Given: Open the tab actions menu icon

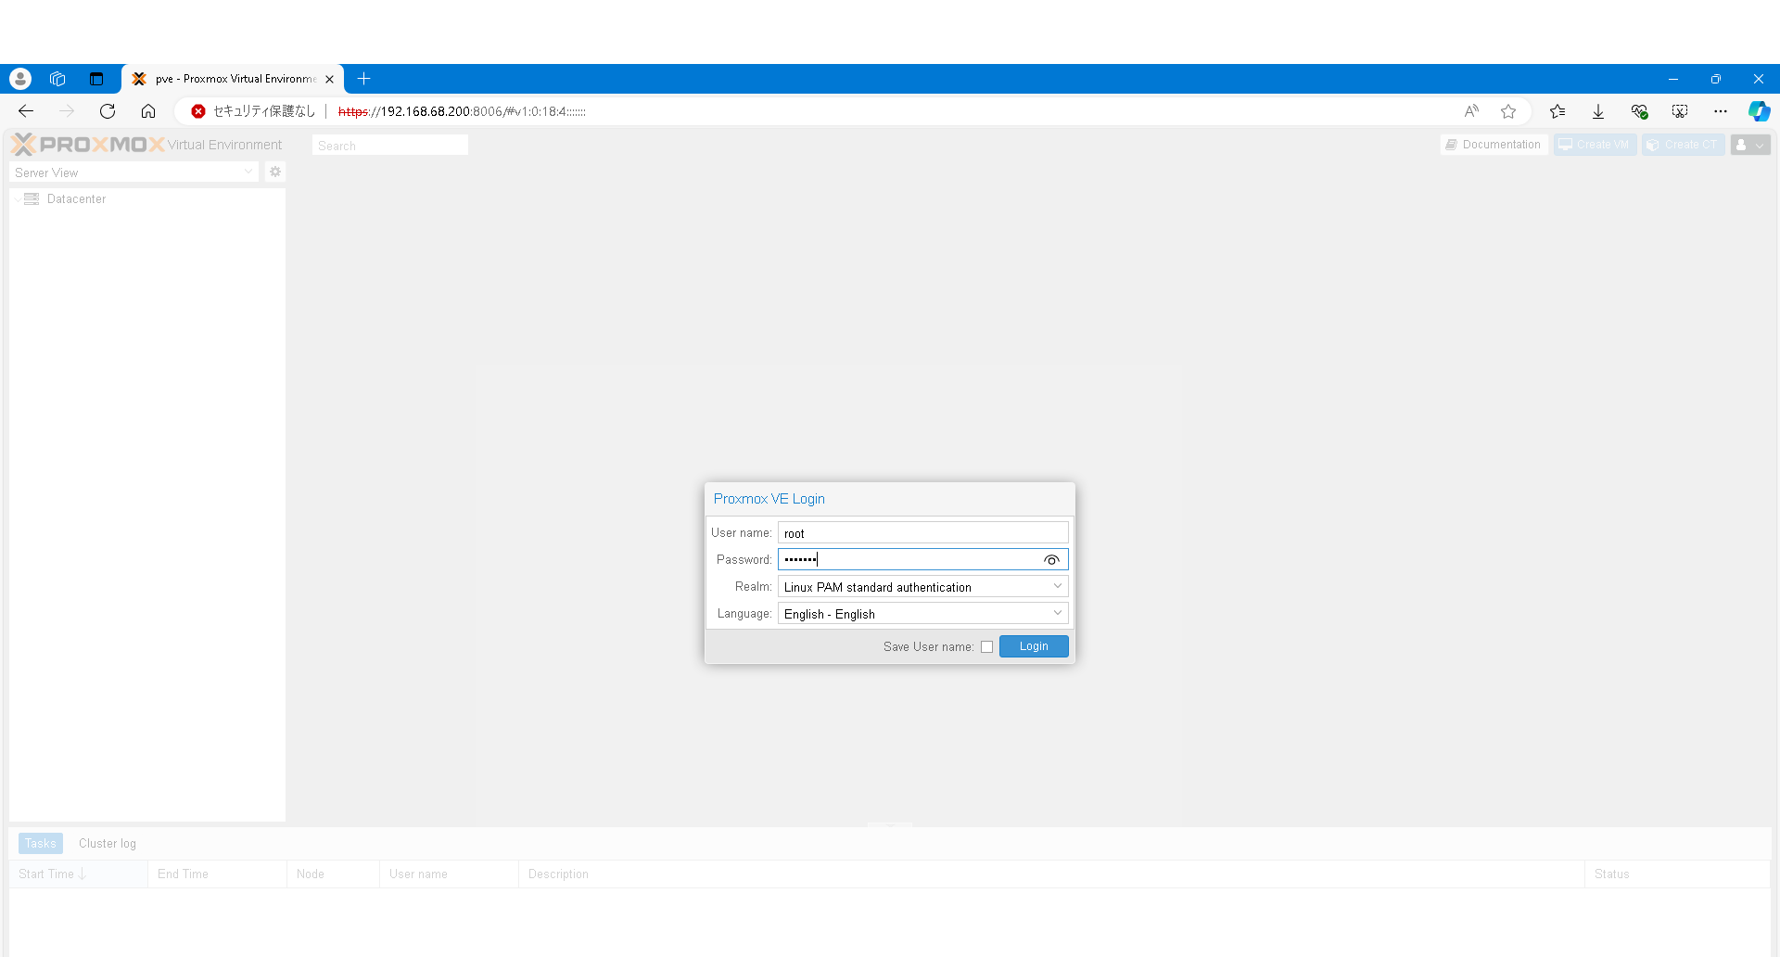Looking at the screenshot, I should (x=96, y=79).
